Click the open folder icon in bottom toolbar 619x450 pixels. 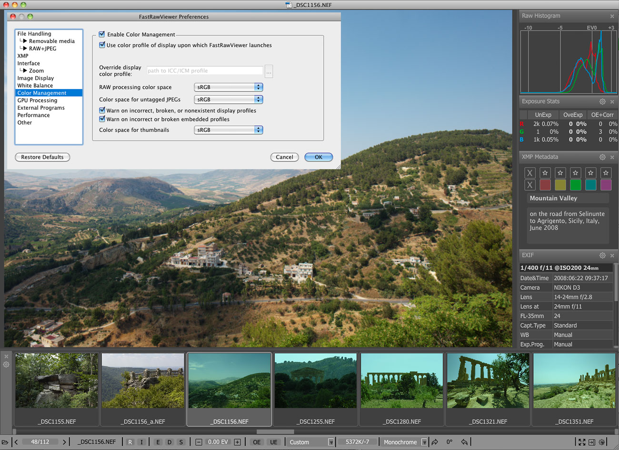5,442
